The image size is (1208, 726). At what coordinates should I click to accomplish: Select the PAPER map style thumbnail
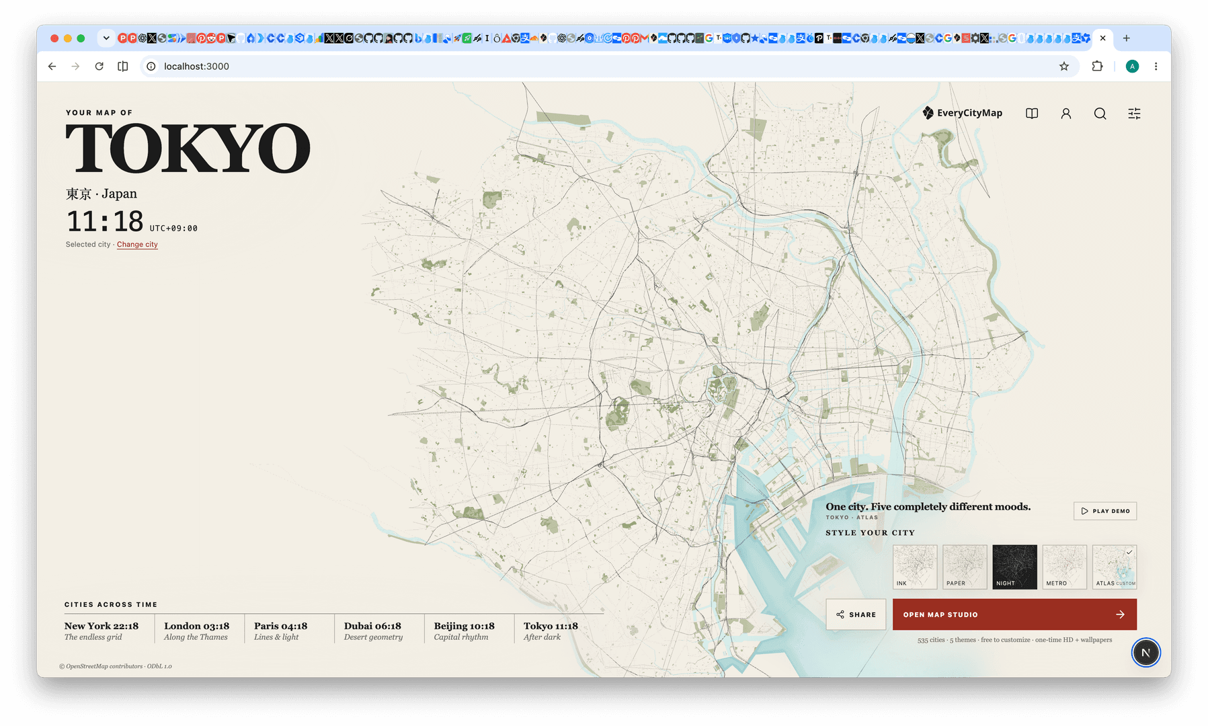[x=965, y=567]
